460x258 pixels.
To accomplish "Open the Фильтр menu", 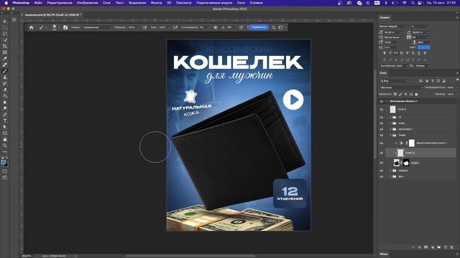I will [157, 3].
